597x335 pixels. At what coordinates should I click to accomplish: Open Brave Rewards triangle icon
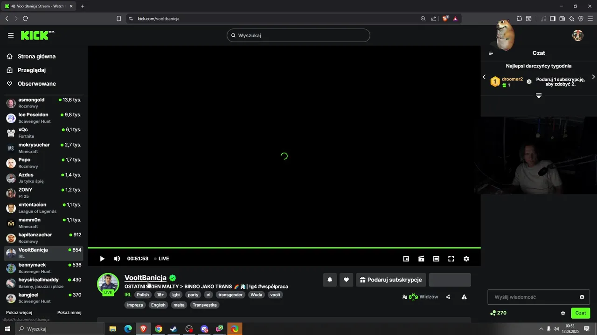(455, 19)
